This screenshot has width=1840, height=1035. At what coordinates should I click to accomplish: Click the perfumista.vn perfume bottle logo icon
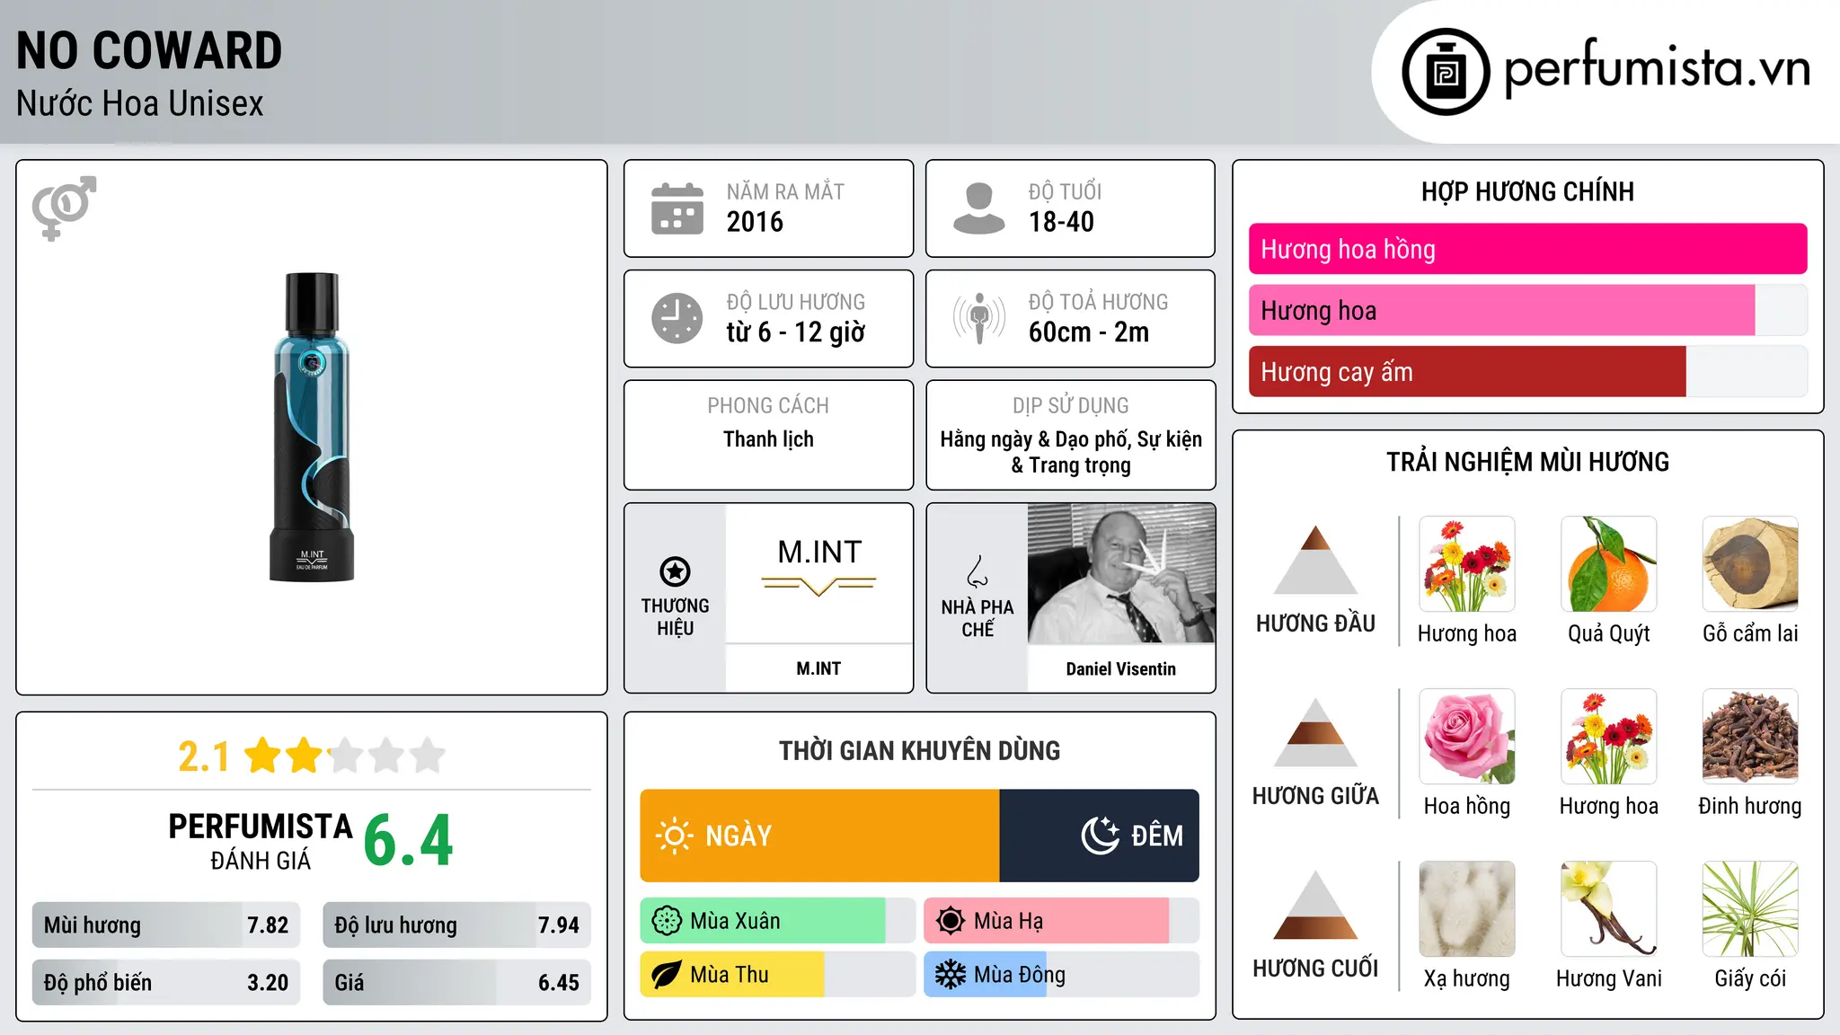1446,72
